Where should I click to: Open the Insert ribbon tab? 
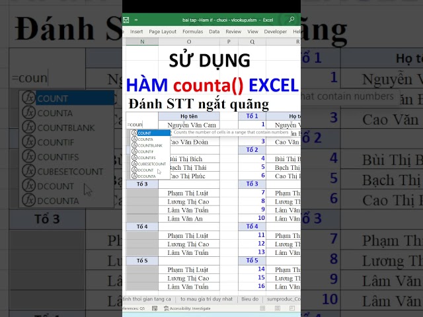137,32
